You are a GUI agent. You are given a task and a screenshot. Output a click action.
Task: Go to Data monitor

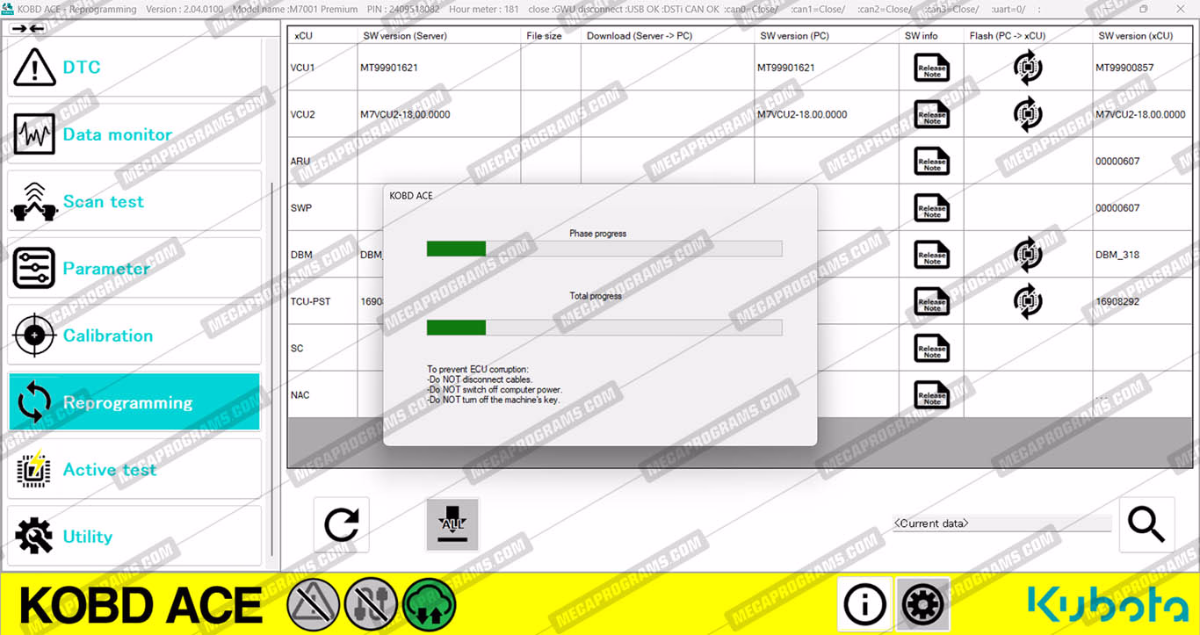click(134, 134)
